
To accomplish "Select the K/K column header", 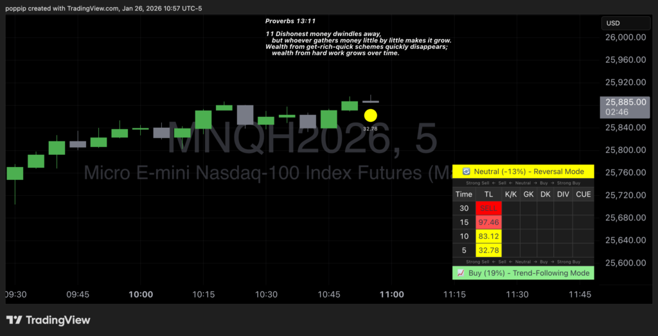I will pos(510,194).
